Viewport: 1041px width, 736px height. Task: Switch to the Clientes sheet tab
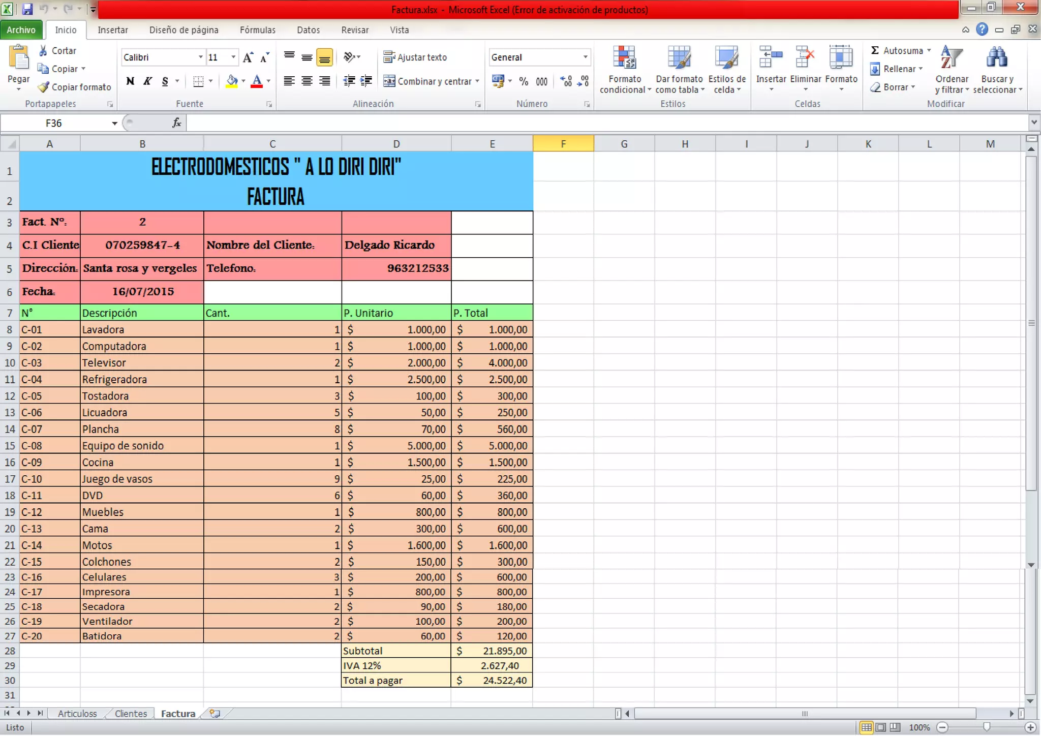coord(131,714)
